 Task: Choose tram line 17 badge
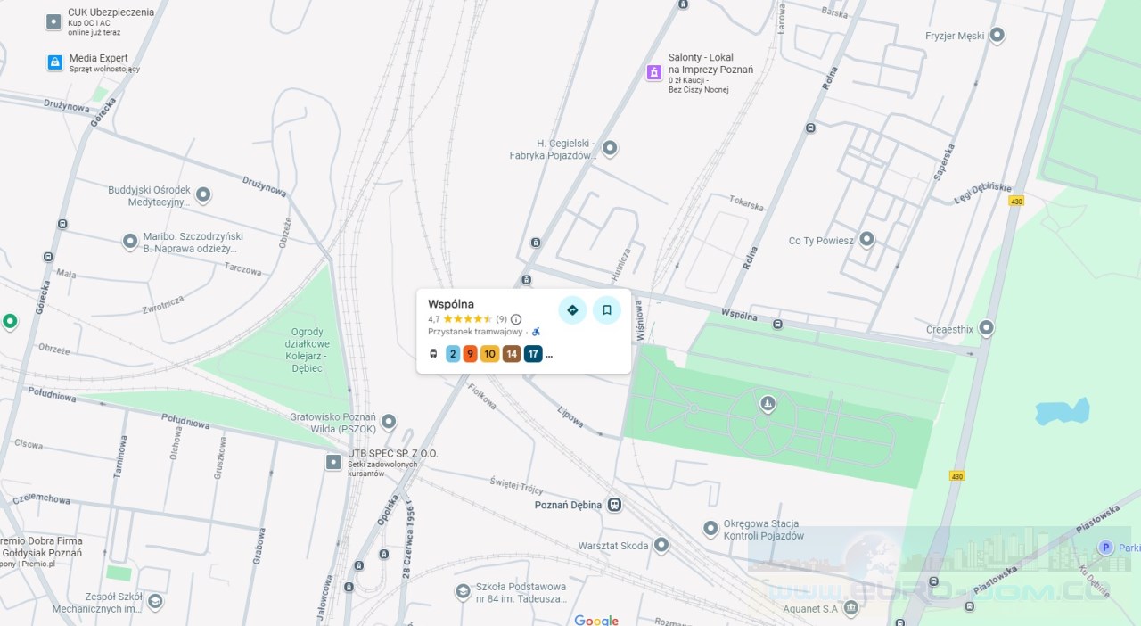tap(533, 354)
